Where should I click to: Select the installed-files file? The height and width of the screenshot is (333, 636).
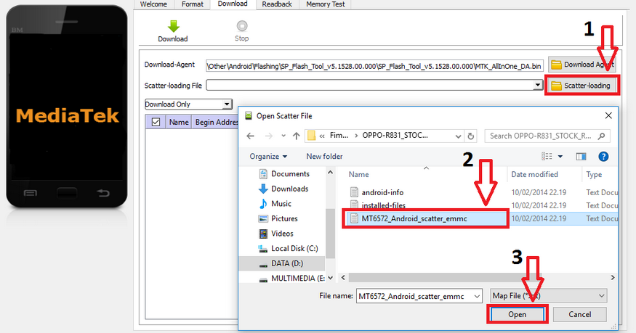[383, 205]
